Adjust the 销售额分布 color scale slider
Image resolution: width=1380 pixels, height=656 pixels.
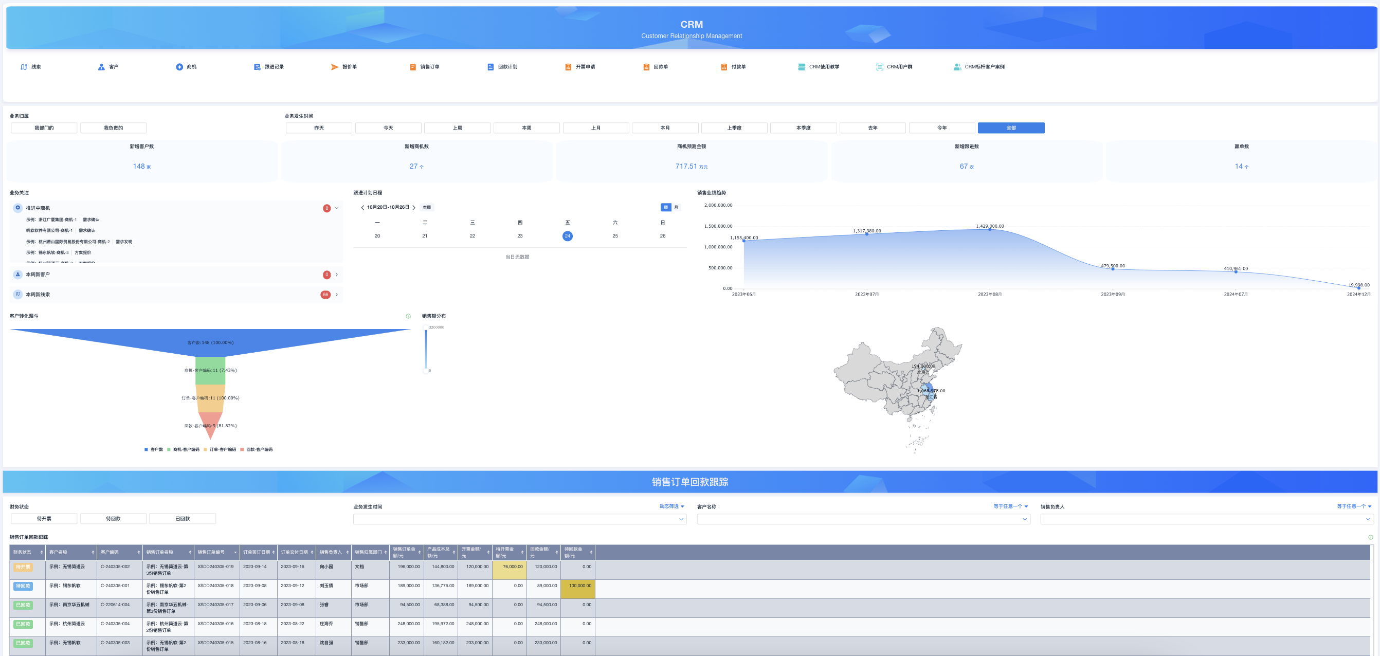(x=426, y=348)
